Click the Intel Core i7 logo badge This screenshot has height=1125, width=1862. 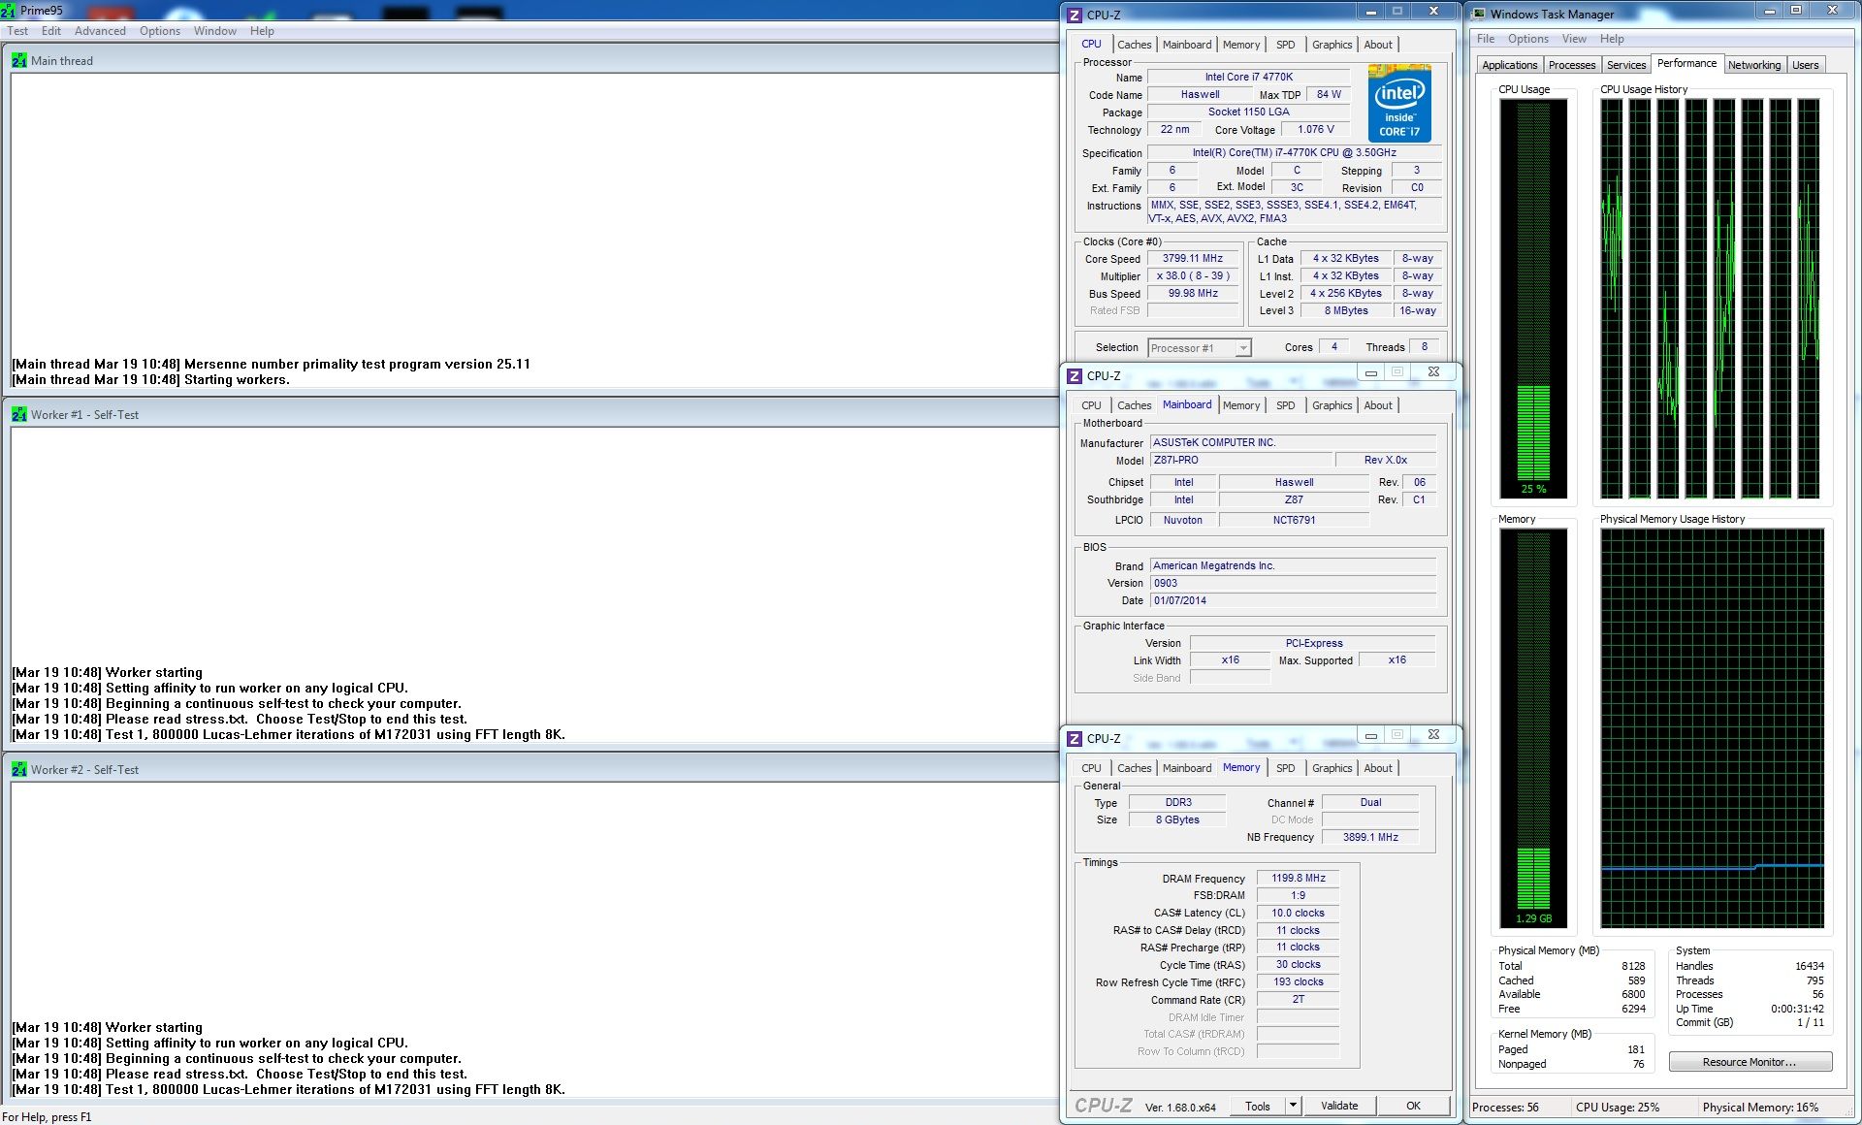point(1399,104)
